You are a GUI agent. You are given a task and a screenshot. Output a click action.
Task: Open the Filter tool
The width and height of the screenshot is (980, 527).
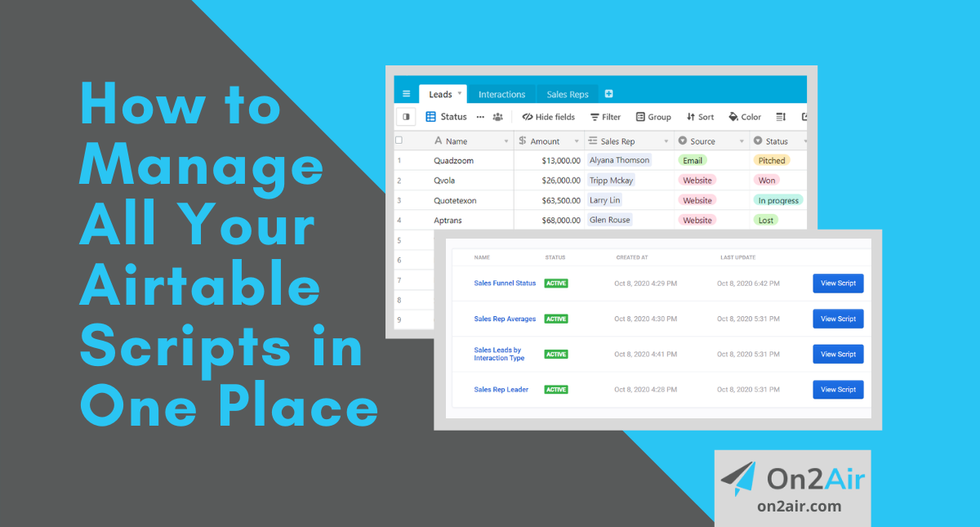tap(604, 117)
